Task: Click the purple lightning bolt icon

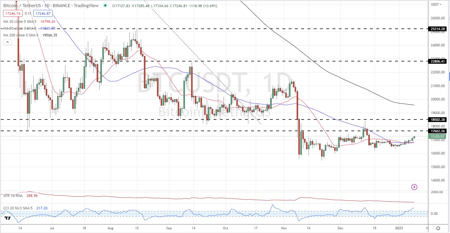Action: click(x=414, y=187)
